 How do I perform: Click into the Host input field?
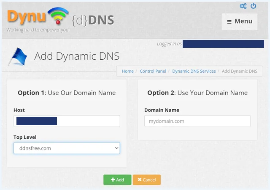coord(67,121)
